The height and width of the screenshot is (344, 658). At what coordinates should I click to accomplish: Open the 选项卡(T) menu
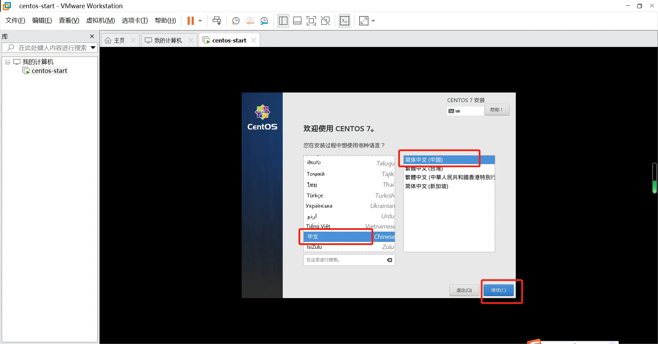135,21
